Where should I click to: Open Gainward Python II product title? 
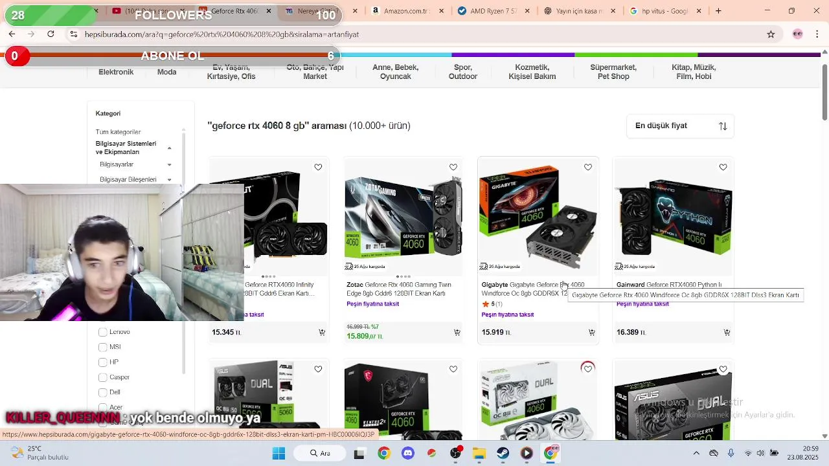669,285
